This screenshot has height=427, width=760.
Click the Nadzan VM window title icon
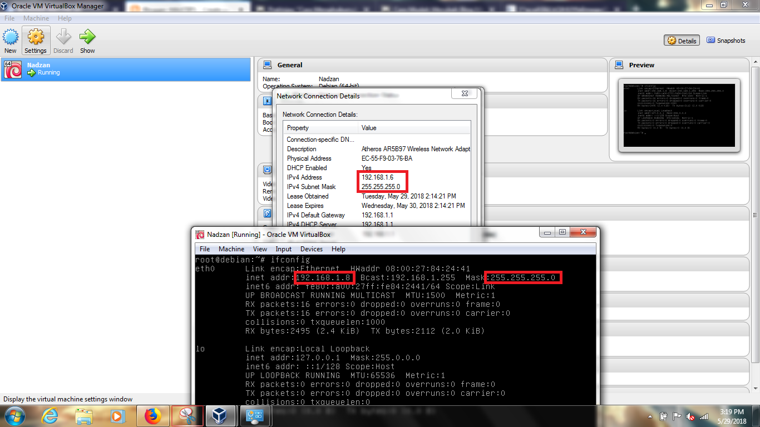point(200,235)
